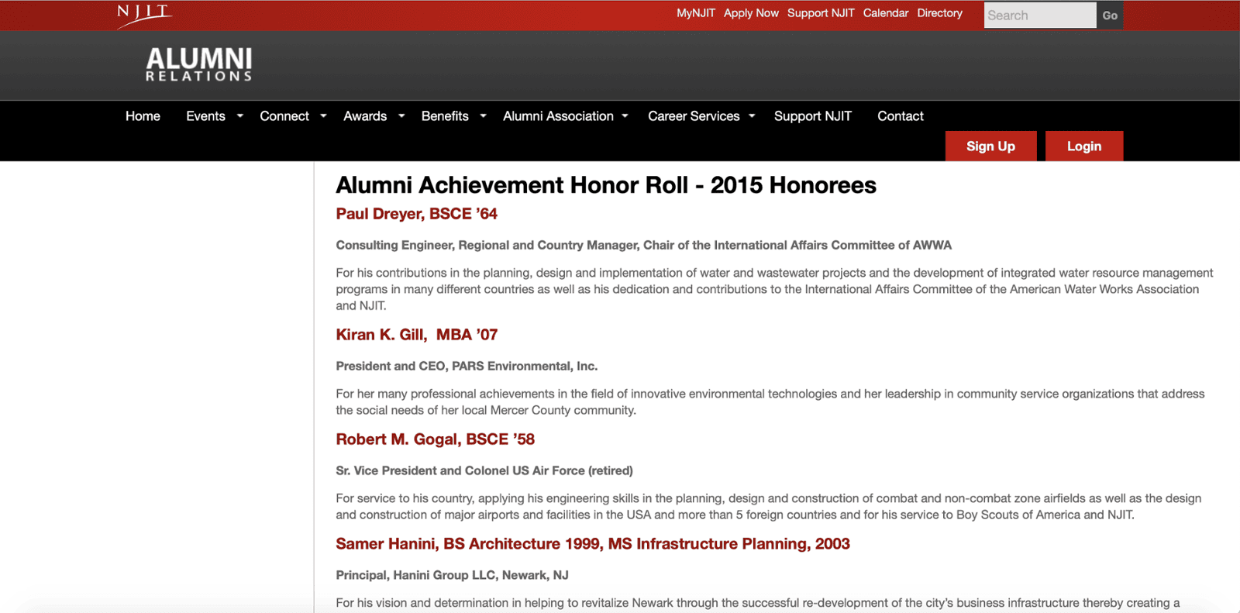Expand the Events dropdown arrow
The image size is (1240, 613).
[x=240, y=116]
